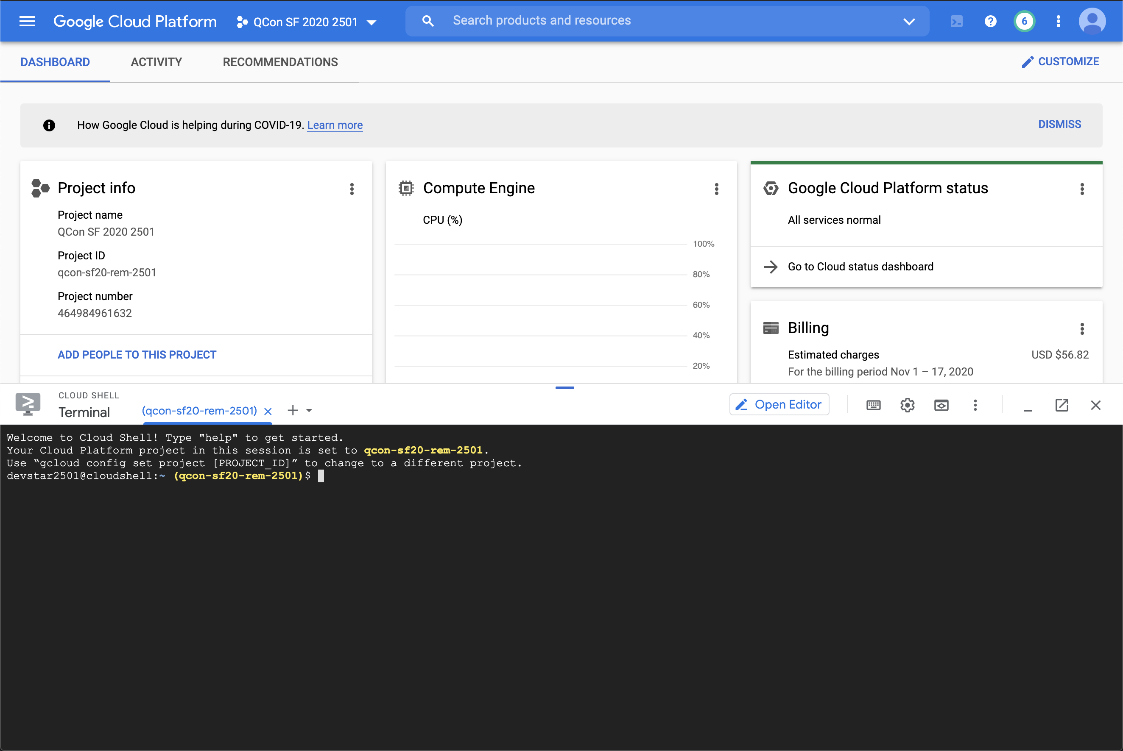Viewport: 1123px width, 751px height.
Task: Click the Open Editor button
Action: click(x=779, y=405)
